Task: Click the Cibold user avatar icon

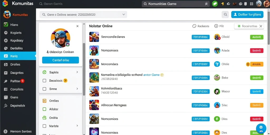Action: (217, 37)
